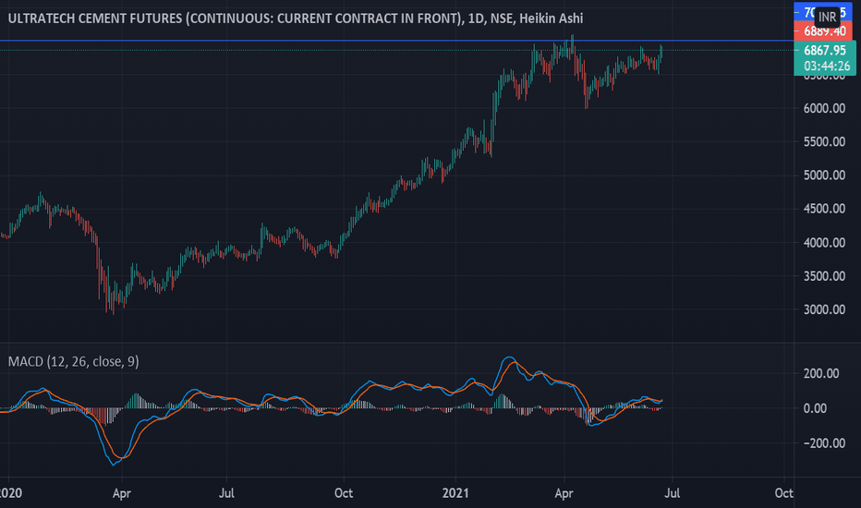Open the INR currency selector badge
The image size is (861, 508).
[x=827, y=17]
